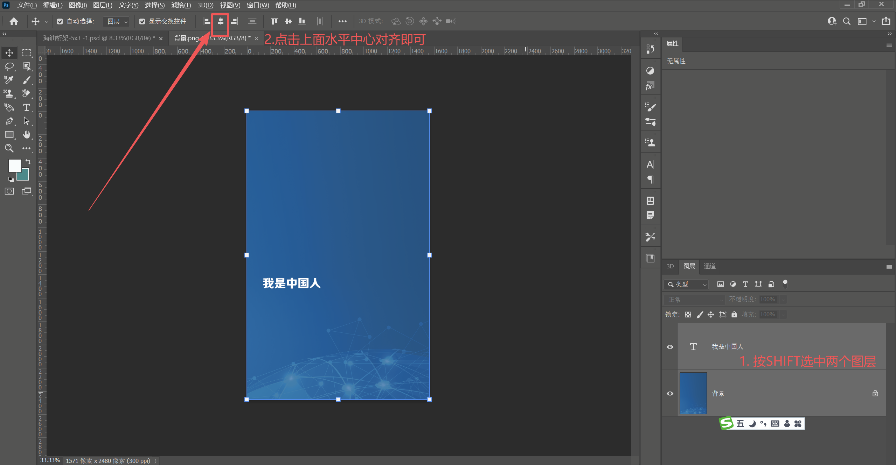896x465 pixels.
Task: Pick the Zoom tool in toolbox
Action: [x=9, y=148]
